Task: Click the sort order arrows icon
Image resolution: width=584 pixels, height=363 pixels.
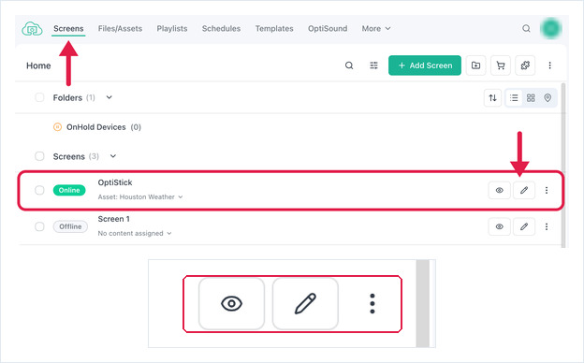Action: click(x=492, y=98)
